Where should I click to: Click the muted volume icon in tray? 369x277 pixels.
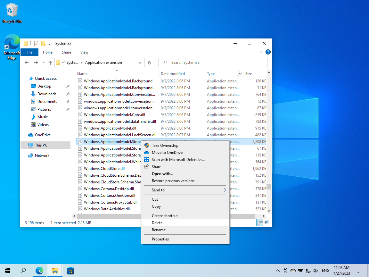coord(316,271)
